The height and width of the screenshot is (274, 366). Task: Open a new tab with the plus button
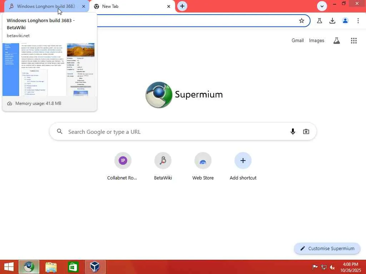click(x=182, y=6)
